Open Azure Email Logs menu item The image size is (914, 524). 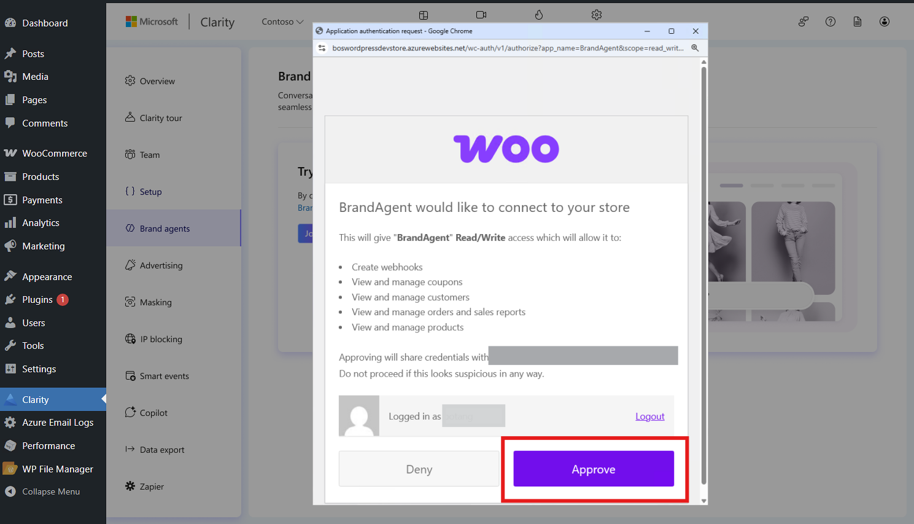pyautogui.click(x=53, y=422)
